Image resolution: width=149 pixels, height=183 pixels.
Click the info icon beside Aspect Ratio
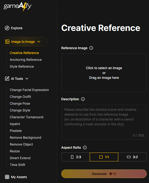point(85,147)
